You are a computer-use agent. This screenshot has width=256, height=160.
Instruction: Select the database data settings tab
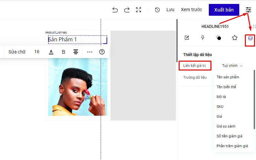coord(250,38)
